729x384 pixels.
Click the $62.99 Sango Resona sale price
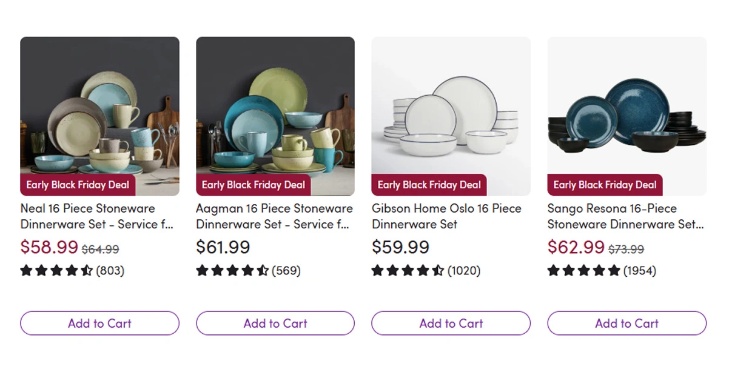[576, 247]
